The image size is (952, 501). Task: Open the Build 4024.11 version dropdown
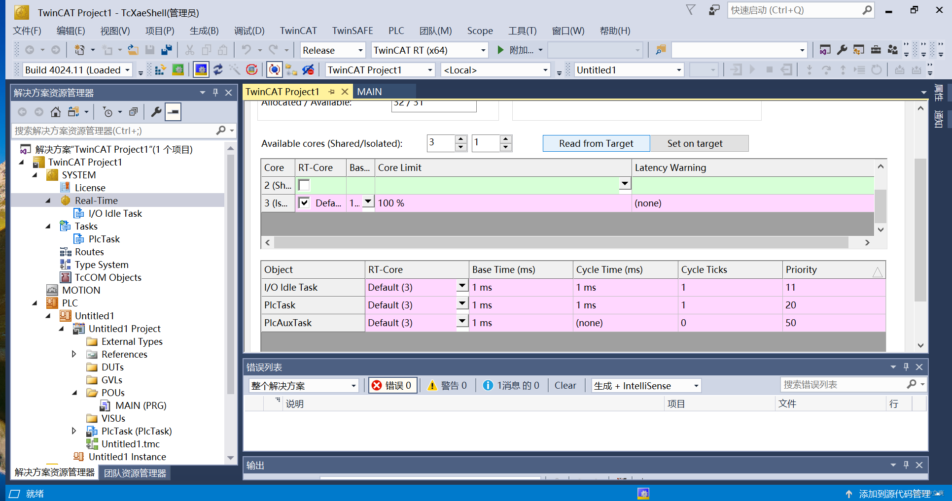[x=127, y=70]
